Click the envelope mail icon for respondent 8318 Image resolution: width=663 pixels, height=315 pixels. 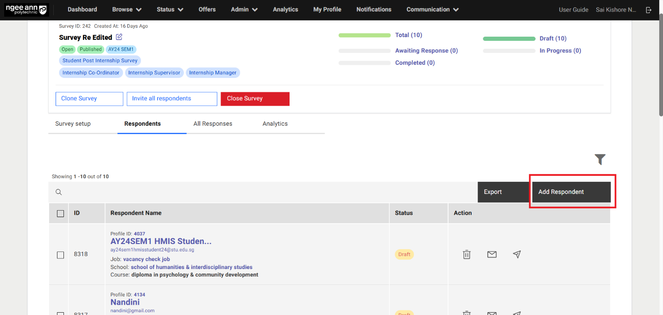click(492, 254)
